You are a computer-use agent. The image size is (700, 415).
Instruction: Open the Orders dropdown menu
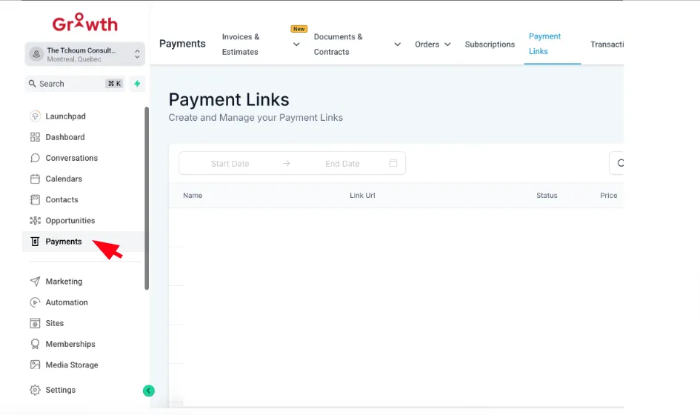click(433, 44)
